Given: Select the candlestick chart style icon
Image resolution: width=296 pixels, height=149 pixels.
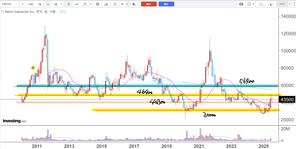Looking at the screenshot, I should point(68,4).
